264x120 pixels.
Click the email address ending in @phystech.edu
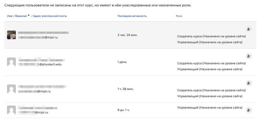coord(40,64)
